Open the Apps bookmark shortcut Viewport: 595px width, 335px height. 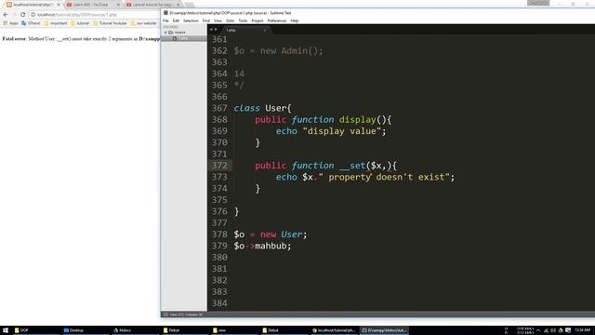10,23
